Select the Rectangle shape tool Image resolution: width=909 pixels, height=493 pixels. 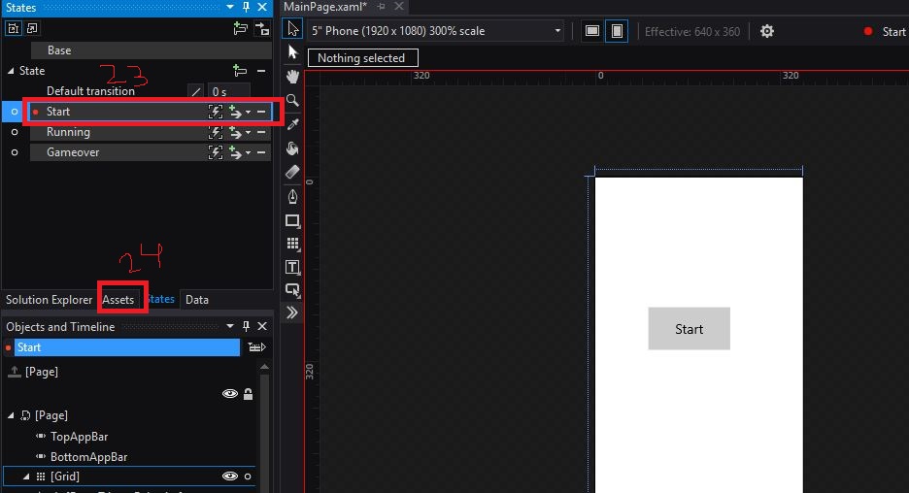pos(292,220)
